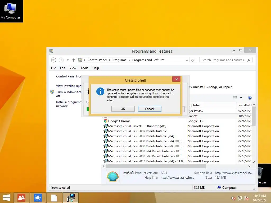Sort by the Installed On column header
This screenshot has width=271, height=203.
coord(244,105)
